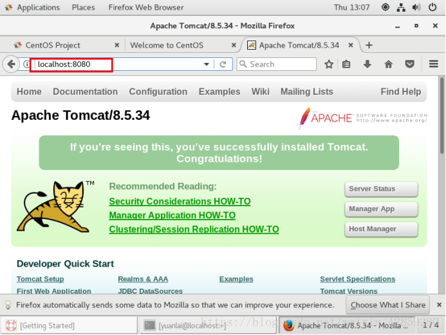Focus the Search box

pyautogui.click(x=277, y=64)
